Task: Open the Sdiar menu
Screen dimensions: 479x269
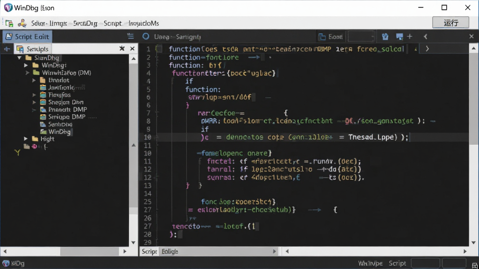Action: point(38,23)
